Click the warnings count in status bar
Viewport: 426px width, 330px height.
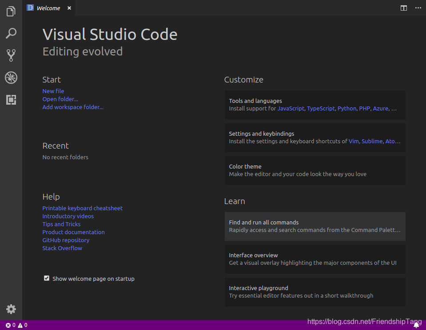pyautogui.click(x=23, y=325)
